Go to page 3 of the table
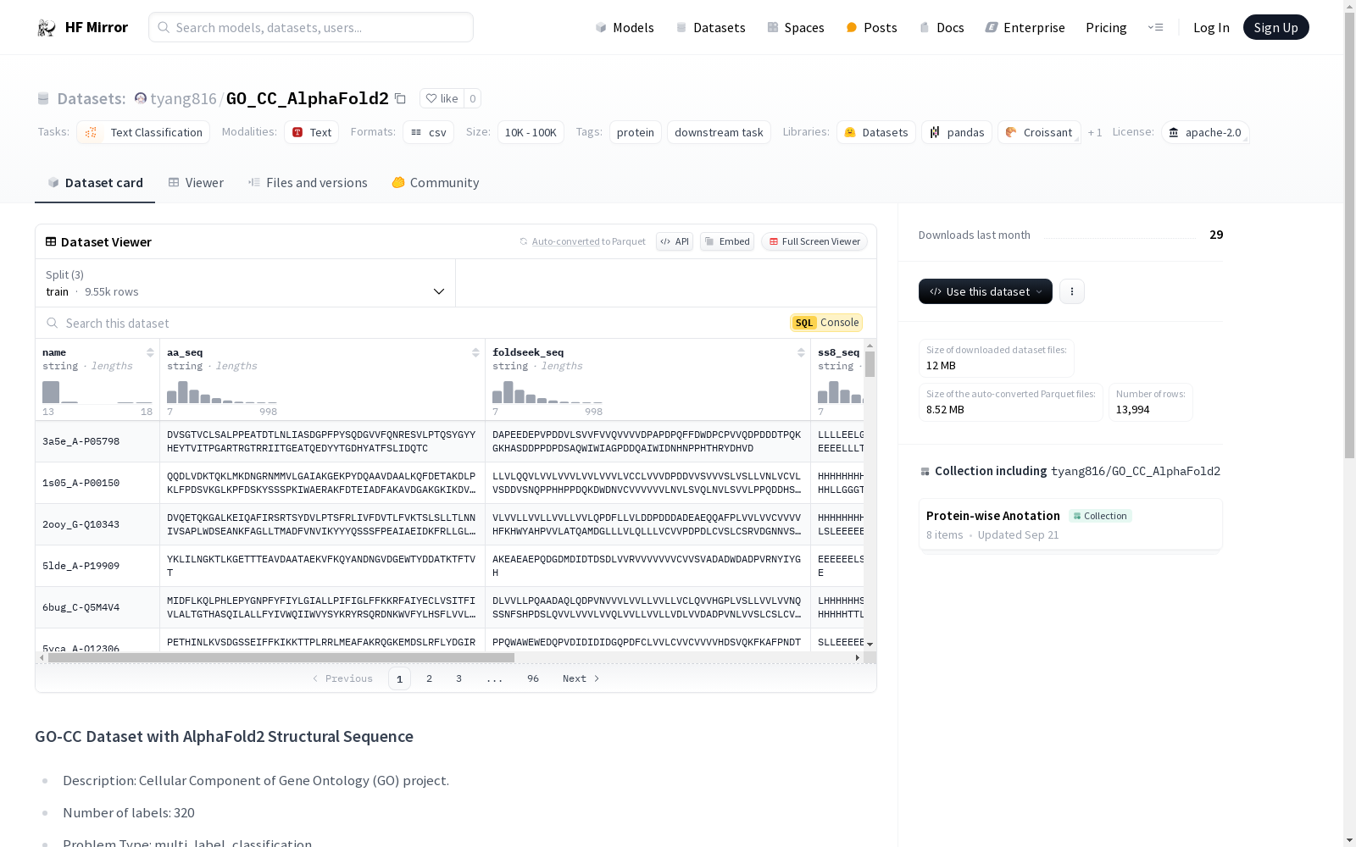The height and width of the screenshot is (847, 1356). (x=459, y=678)
